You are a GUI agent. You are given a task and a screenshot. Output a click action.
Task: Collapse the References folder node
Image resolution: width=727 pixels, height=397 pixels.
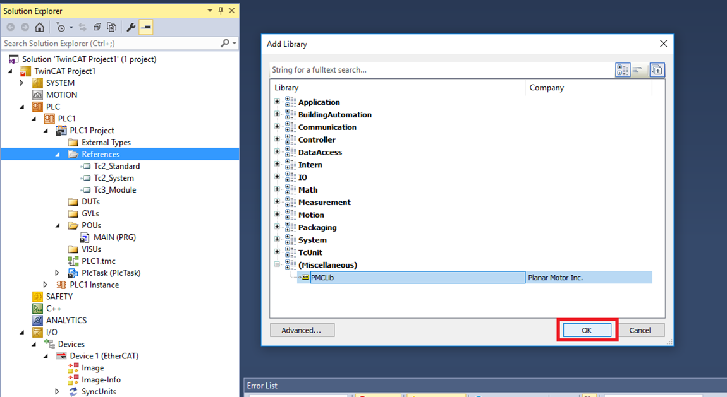coord(58,154)
